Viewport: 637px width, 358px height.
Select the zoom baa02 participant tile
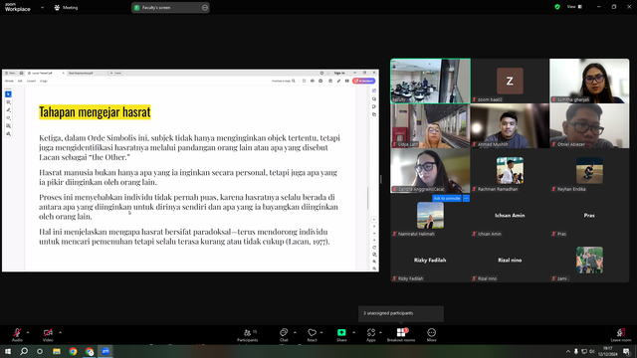[x=510, y=81]
